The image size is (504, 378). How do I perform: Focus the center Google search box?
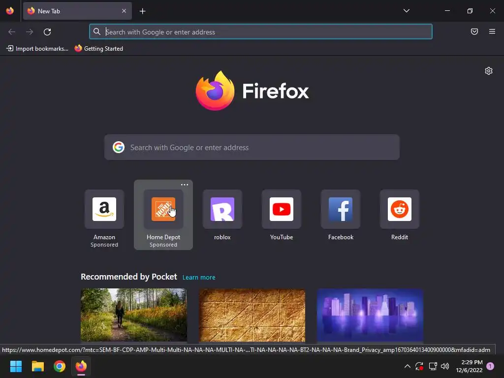(x=252, y=147)
